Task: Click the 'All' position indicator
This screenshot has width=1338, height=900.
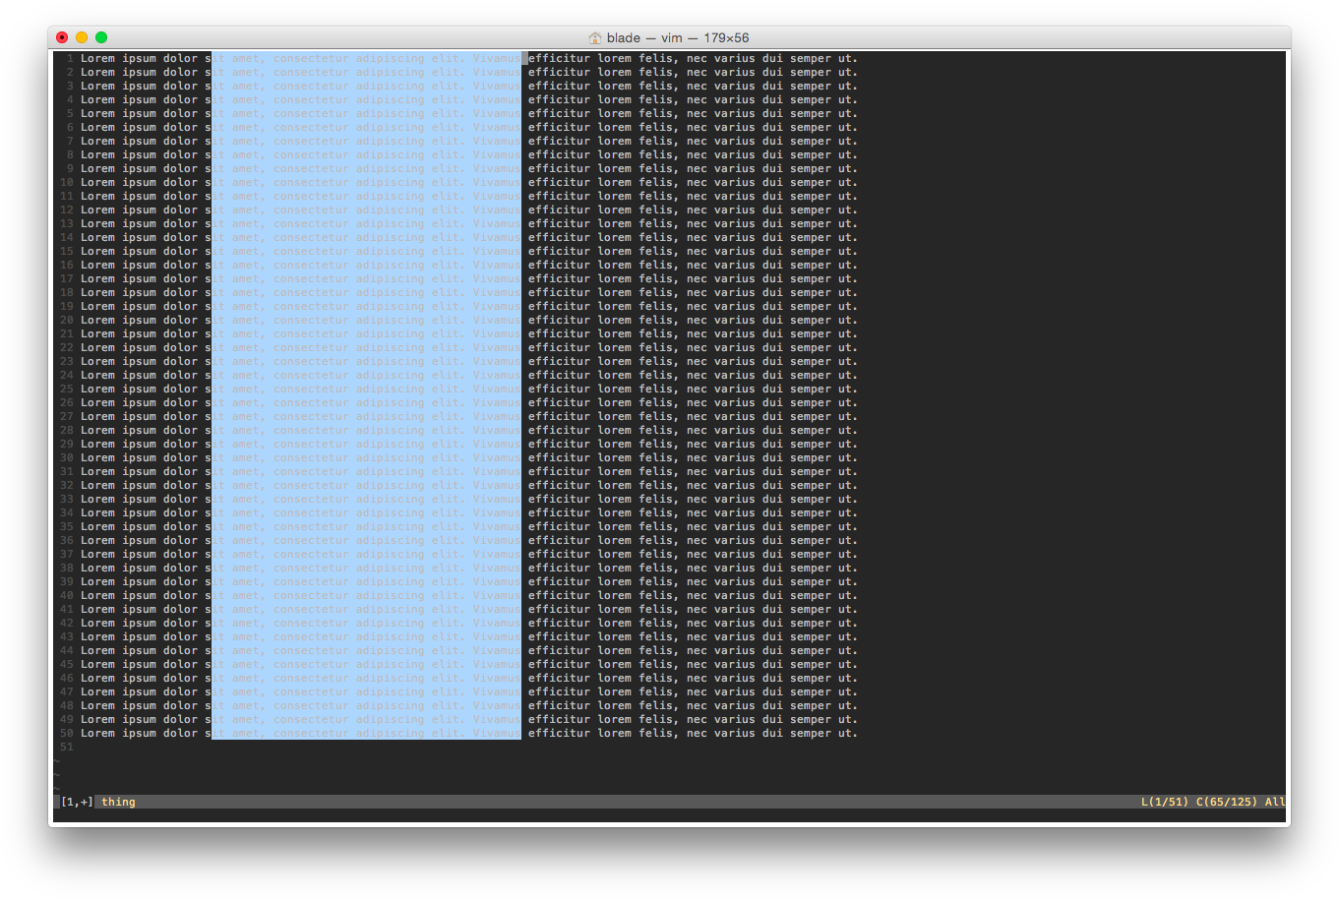Action: point(1276,802)
